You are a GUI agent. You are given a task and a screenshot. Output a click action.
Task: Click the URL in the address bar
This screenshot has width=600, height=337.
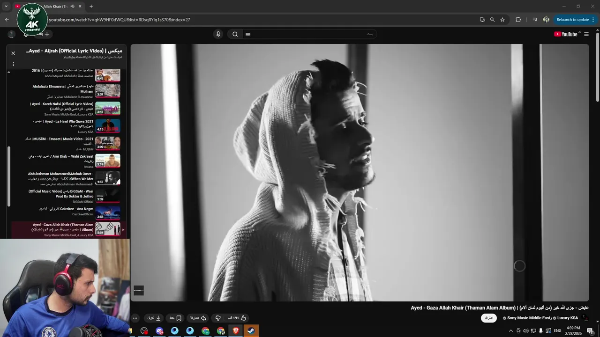(x=120, y=20)
